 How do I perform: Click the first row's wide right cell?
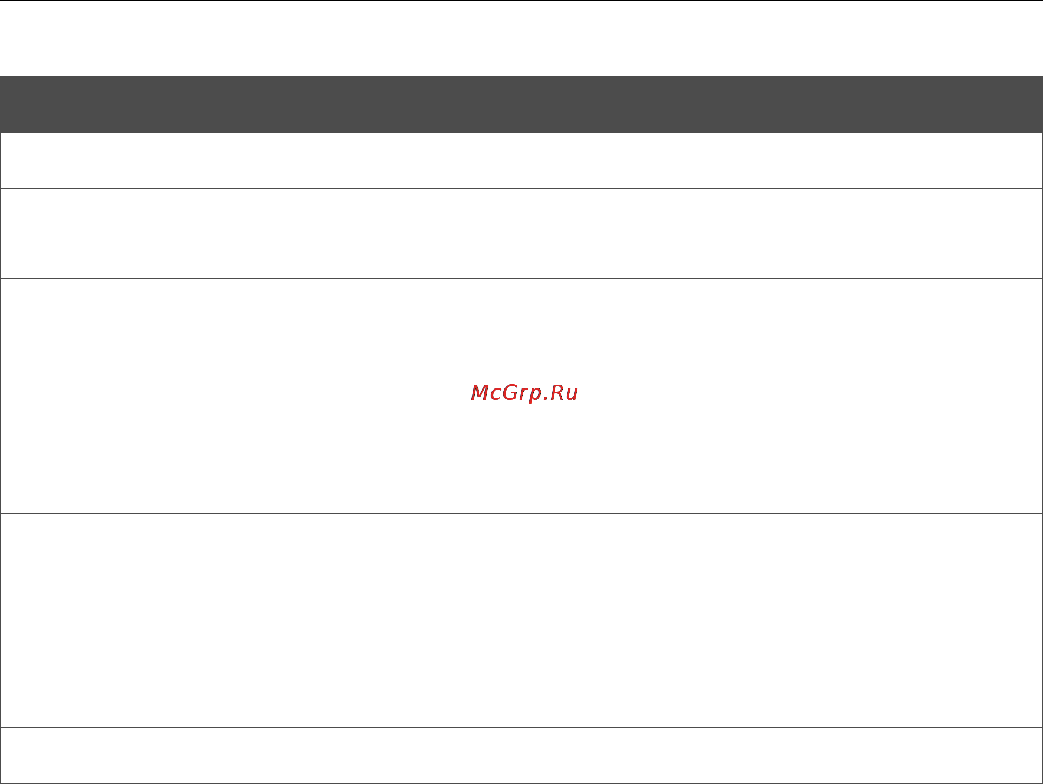pyautogui.click(x=674, y=160)
